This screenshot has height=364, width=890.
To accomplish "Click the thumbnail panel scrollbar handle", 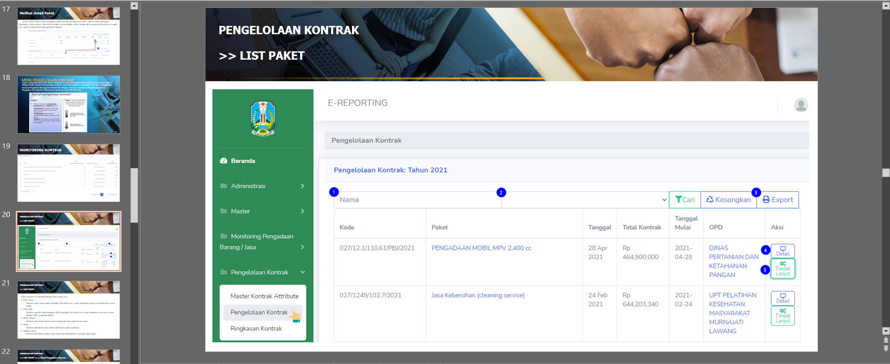I will coord(134,195).
